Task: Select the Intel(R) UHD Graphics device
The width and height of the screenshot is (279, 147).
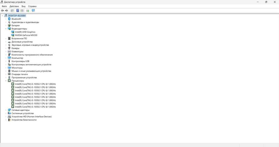Action: pyautogui.click(x=25, y=32)
